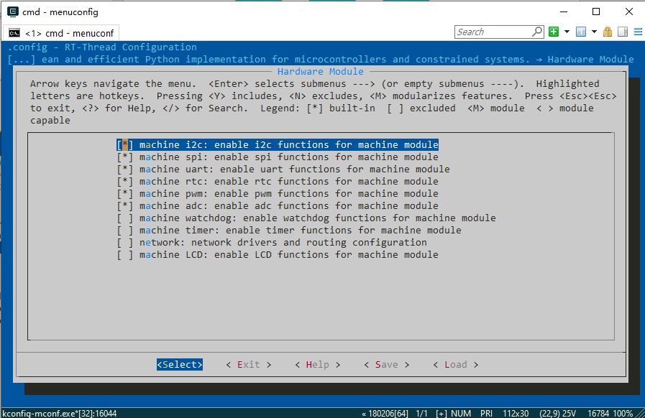This screenshot has width=645, height=418.
Task: Click the NUM lock indicator
Action: (x=461, y=413)
